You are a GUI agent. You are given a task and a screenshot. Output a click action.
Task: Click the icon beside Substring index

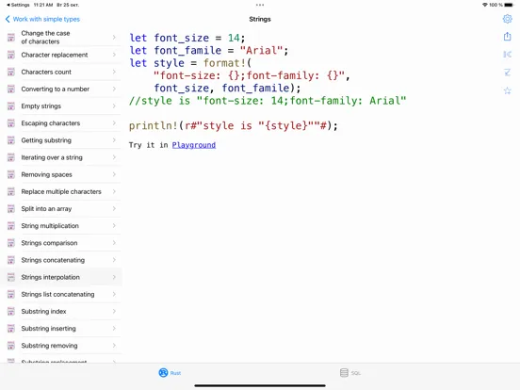click(x=11, y=312)
